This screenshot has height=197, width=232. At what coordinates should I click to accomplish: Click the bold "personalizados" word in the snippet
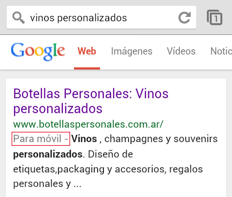click(x=48, y=155)
